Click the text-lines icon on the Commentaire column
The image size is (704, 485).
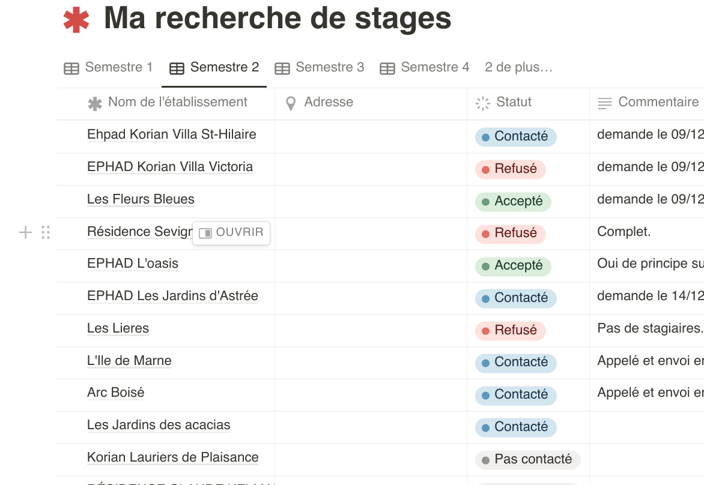604,102
